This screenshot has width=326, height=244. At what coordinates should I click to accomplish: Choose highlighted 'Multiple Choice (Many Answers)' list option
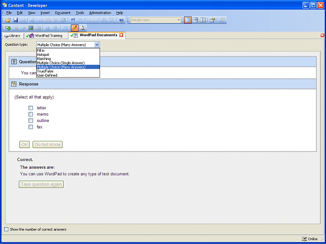tap(68, 67)
